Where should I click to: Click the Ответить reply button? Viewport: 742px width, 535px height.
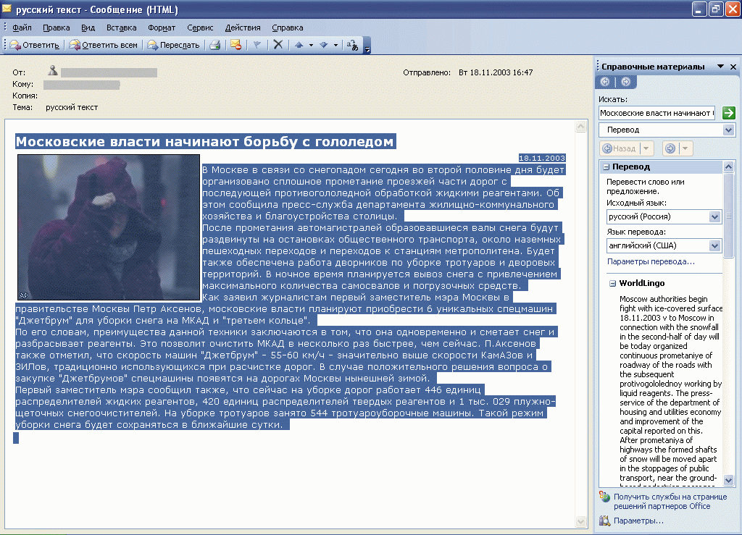(35, 45)
